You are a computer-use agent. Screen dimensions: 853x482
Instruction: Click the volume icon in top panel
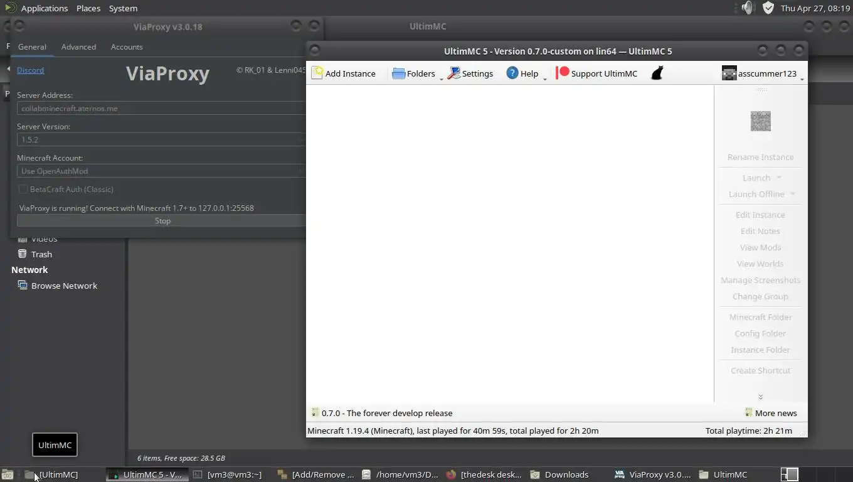point(747,8)
